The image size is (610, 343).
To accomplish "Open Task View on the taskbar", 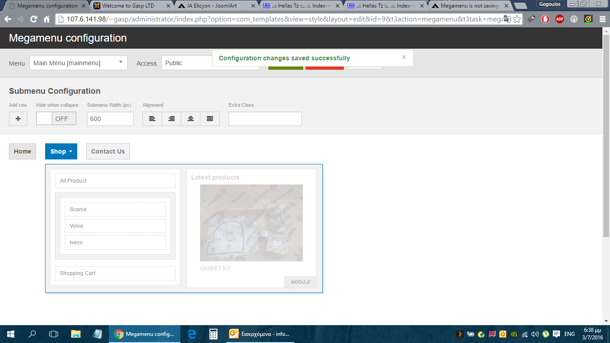I will click(x=54, y=334).
